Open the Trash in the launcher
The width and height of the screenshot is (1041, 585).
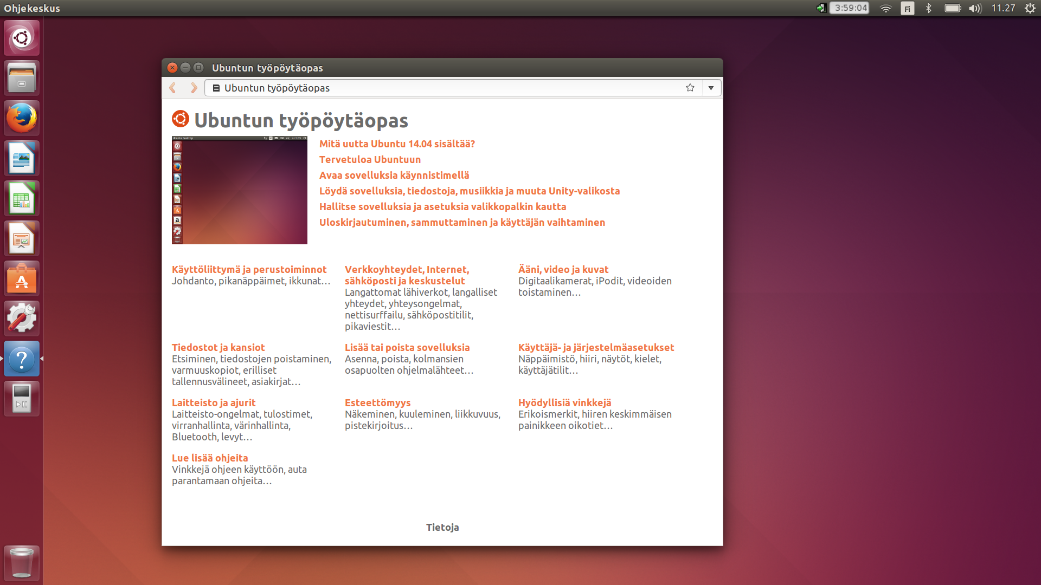click(22, 563)
